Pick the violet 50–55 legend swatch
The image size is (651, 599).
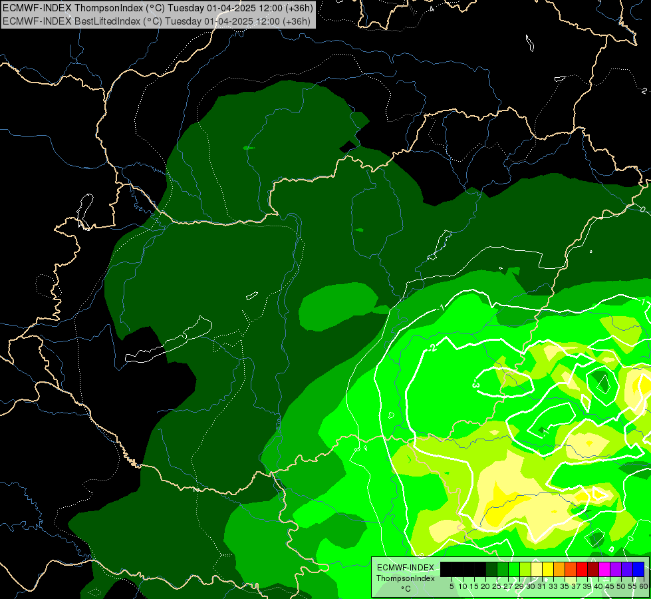[627, 569]
